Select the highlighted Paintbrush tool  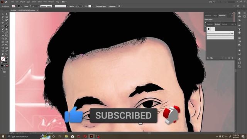(7, 26)
